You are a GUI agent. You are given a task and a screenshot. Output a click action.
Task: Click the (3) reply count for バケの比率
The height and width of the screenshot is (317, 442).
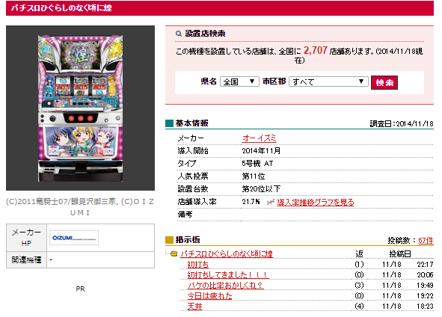click(359, 285)
